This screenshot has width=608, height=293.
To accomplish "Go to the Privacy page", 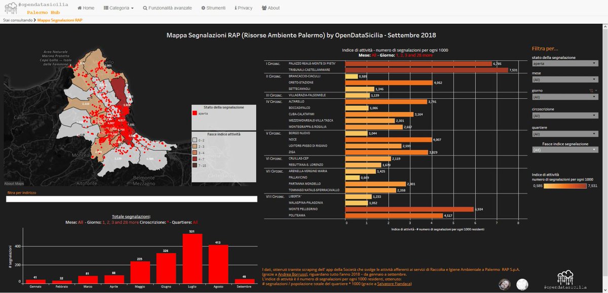I will point(244,8).
